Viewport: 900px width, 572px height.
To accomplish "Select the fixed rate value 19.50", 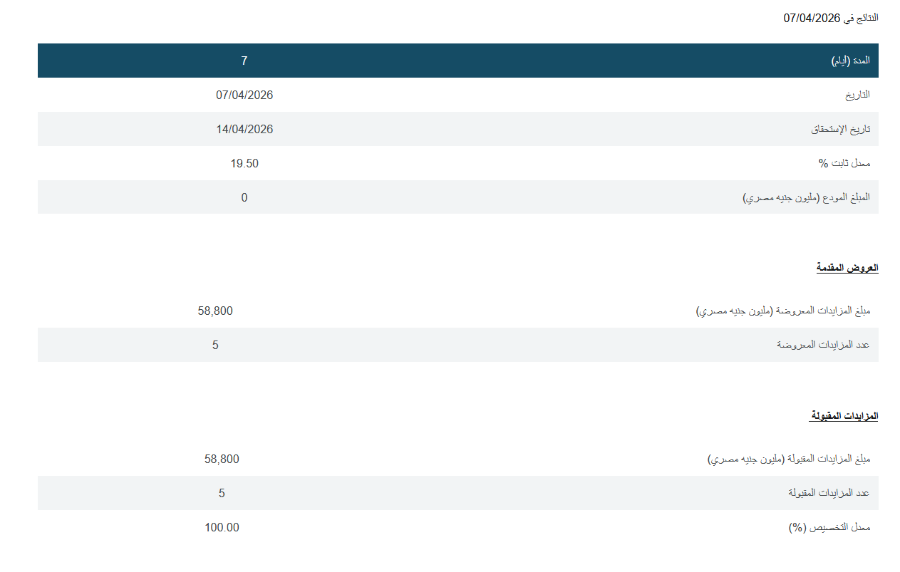I will 244,163.
